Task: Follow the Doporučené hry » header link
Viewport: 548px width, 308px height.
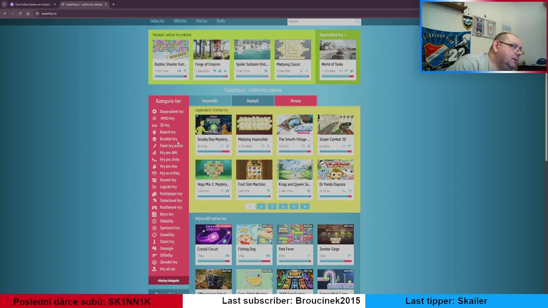Action: [x=333, y=35]
